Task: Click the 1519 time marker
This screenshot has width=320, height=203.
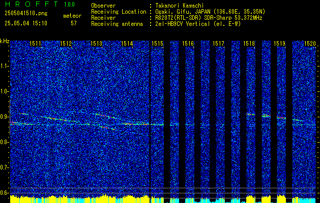Action: (x=280, y=43)
